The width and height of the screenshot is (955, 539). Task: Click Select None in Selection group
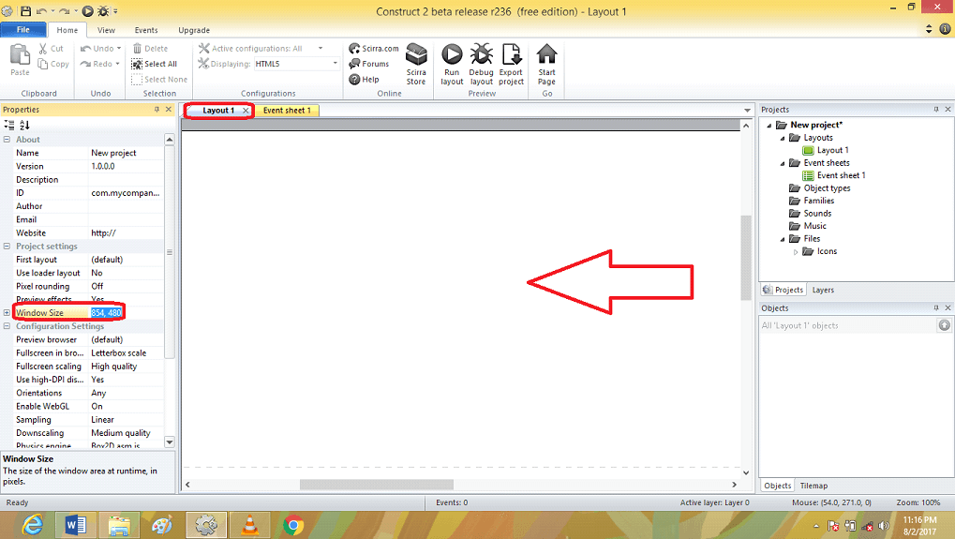[159, 79]
